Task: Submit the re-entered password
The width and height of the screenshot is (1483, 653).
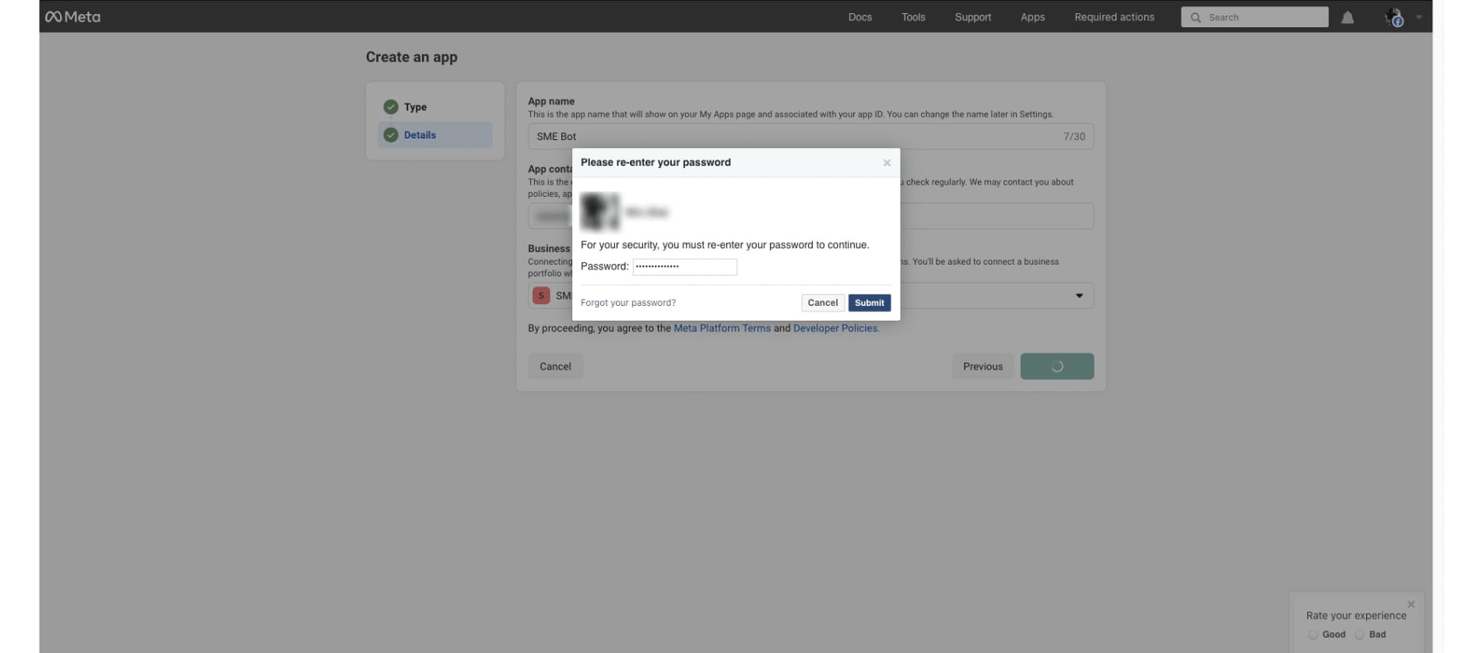Action: click(x=869, y=303)
